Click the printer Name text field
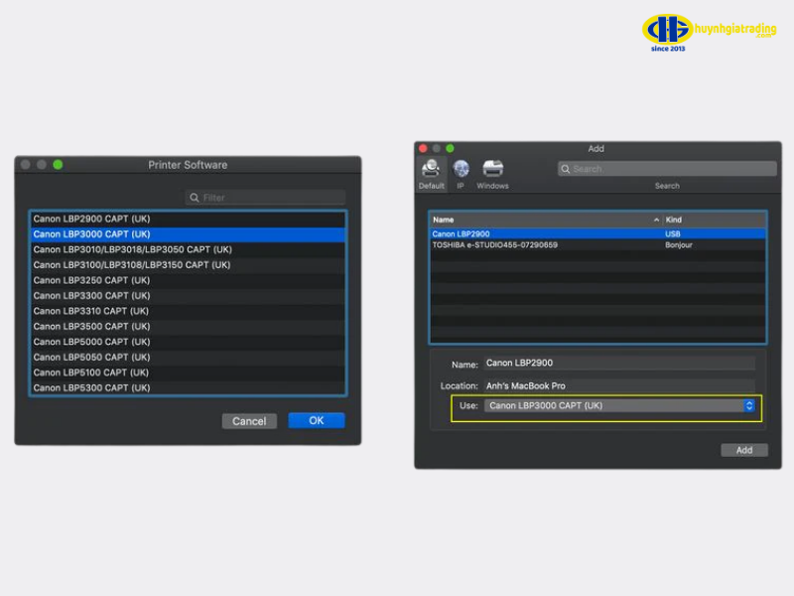 point(618,364)
